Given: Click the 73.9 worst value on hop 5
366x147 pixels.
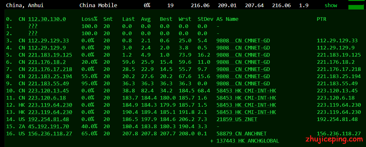Looking at the screenshot, I should tap(185, 55).
